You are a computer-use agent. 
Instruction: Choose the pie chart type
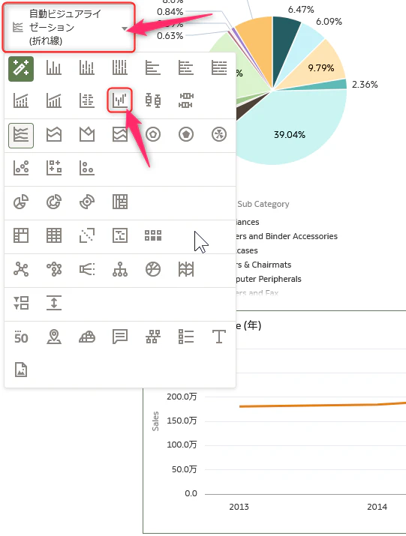21,202
